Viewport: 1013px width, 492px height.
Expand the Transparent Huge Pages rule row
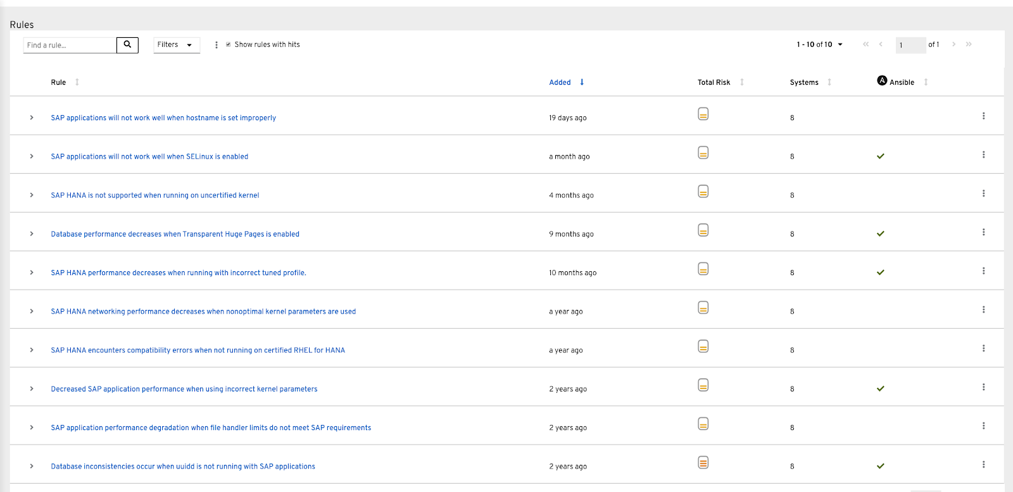[x=32, y=234]
